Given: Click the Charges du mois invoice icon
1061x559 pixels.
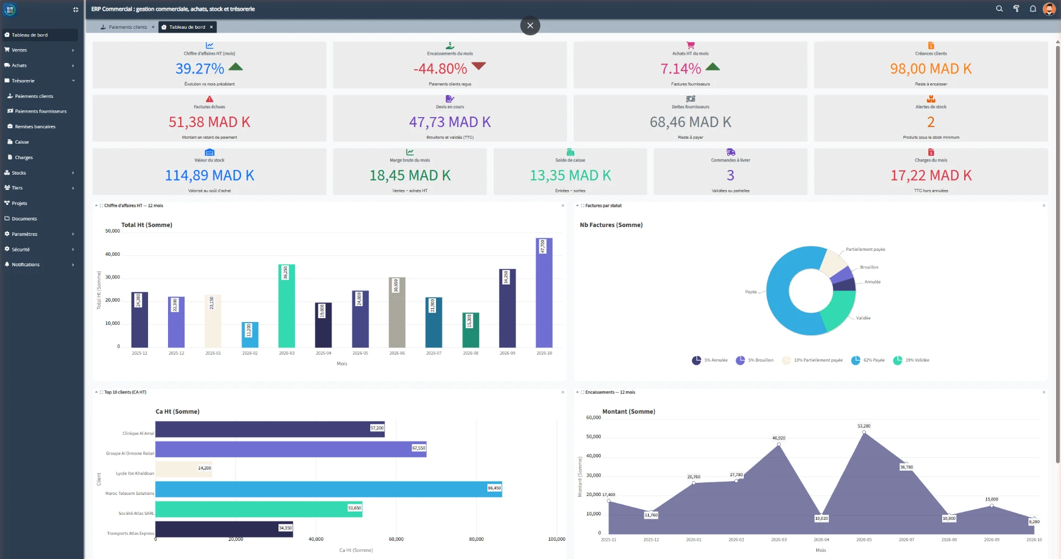Looking at the screenshot, I should pyautogui.click(x=931, y=152).
